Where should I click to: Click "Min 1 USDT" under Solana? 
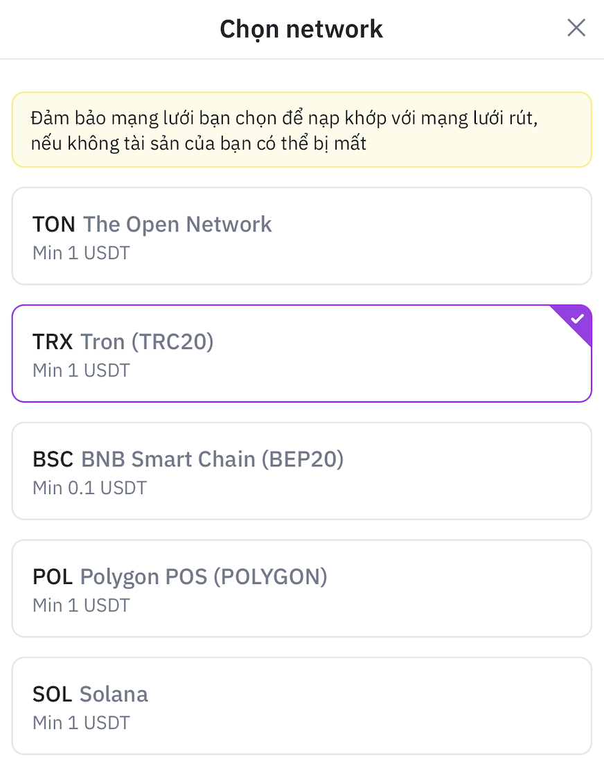pos(81,723)
